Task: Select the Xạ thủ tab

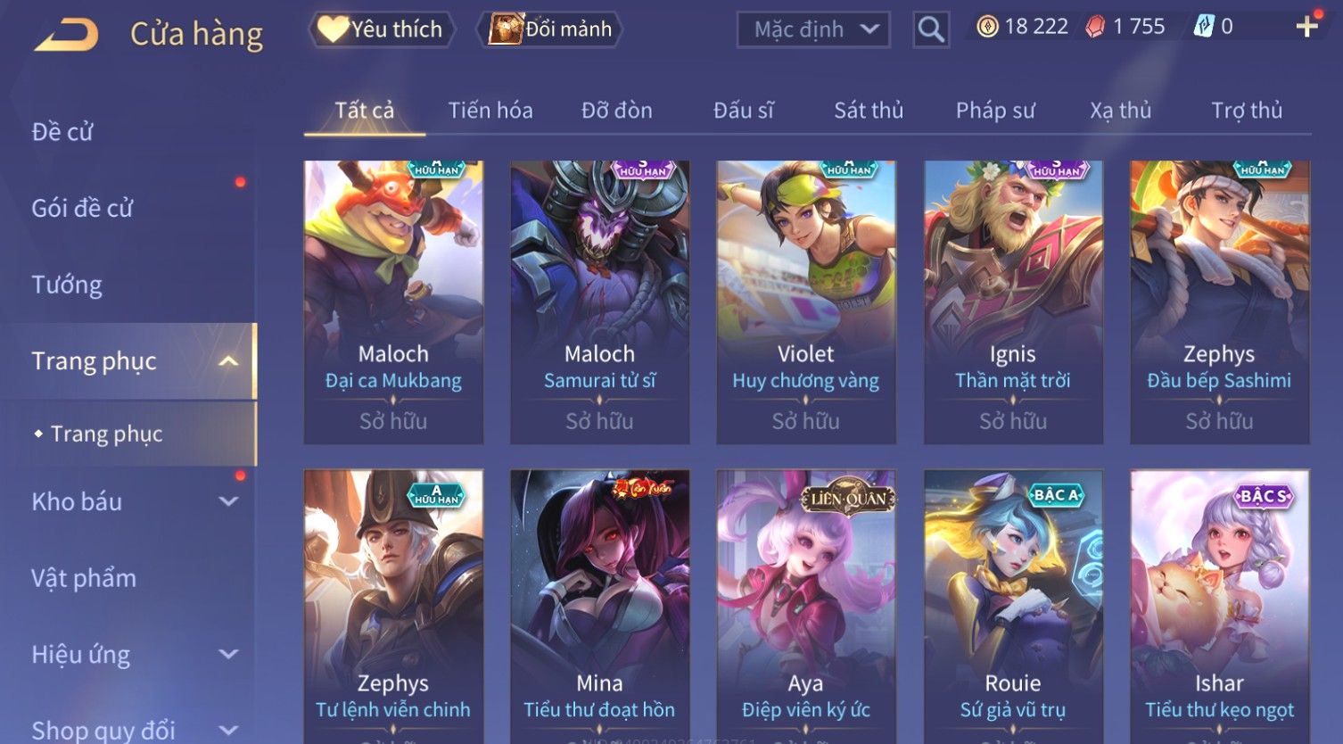Action: [x=1121, y=111]
